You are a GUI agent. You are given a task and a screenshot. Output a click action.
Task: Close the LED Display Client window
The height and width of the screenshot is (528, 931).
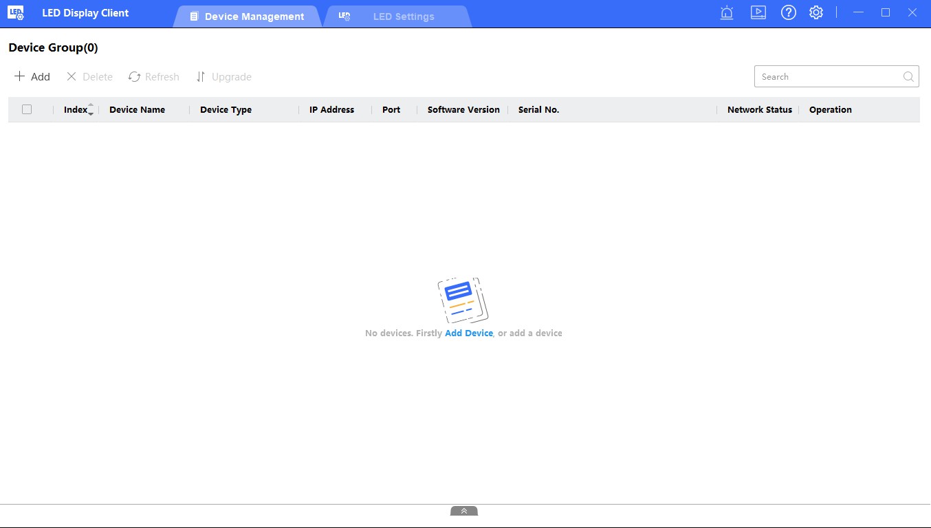coord(912,12)
